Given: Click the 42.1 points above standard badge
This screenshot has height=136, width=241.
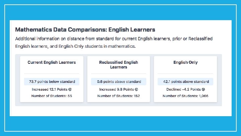Looking at the screenshot, I should click(x=185, y=82).
